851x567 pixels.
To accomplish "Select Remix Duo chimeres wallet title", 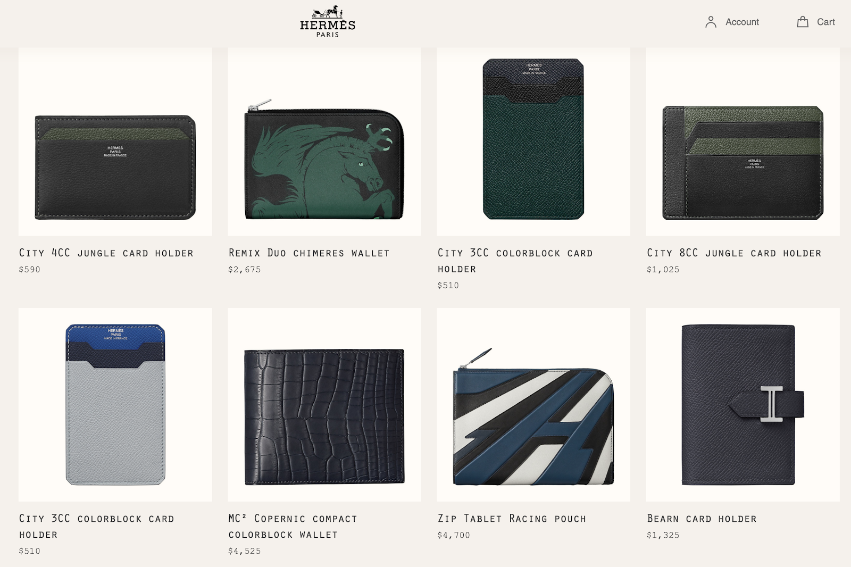I will 309,253.
